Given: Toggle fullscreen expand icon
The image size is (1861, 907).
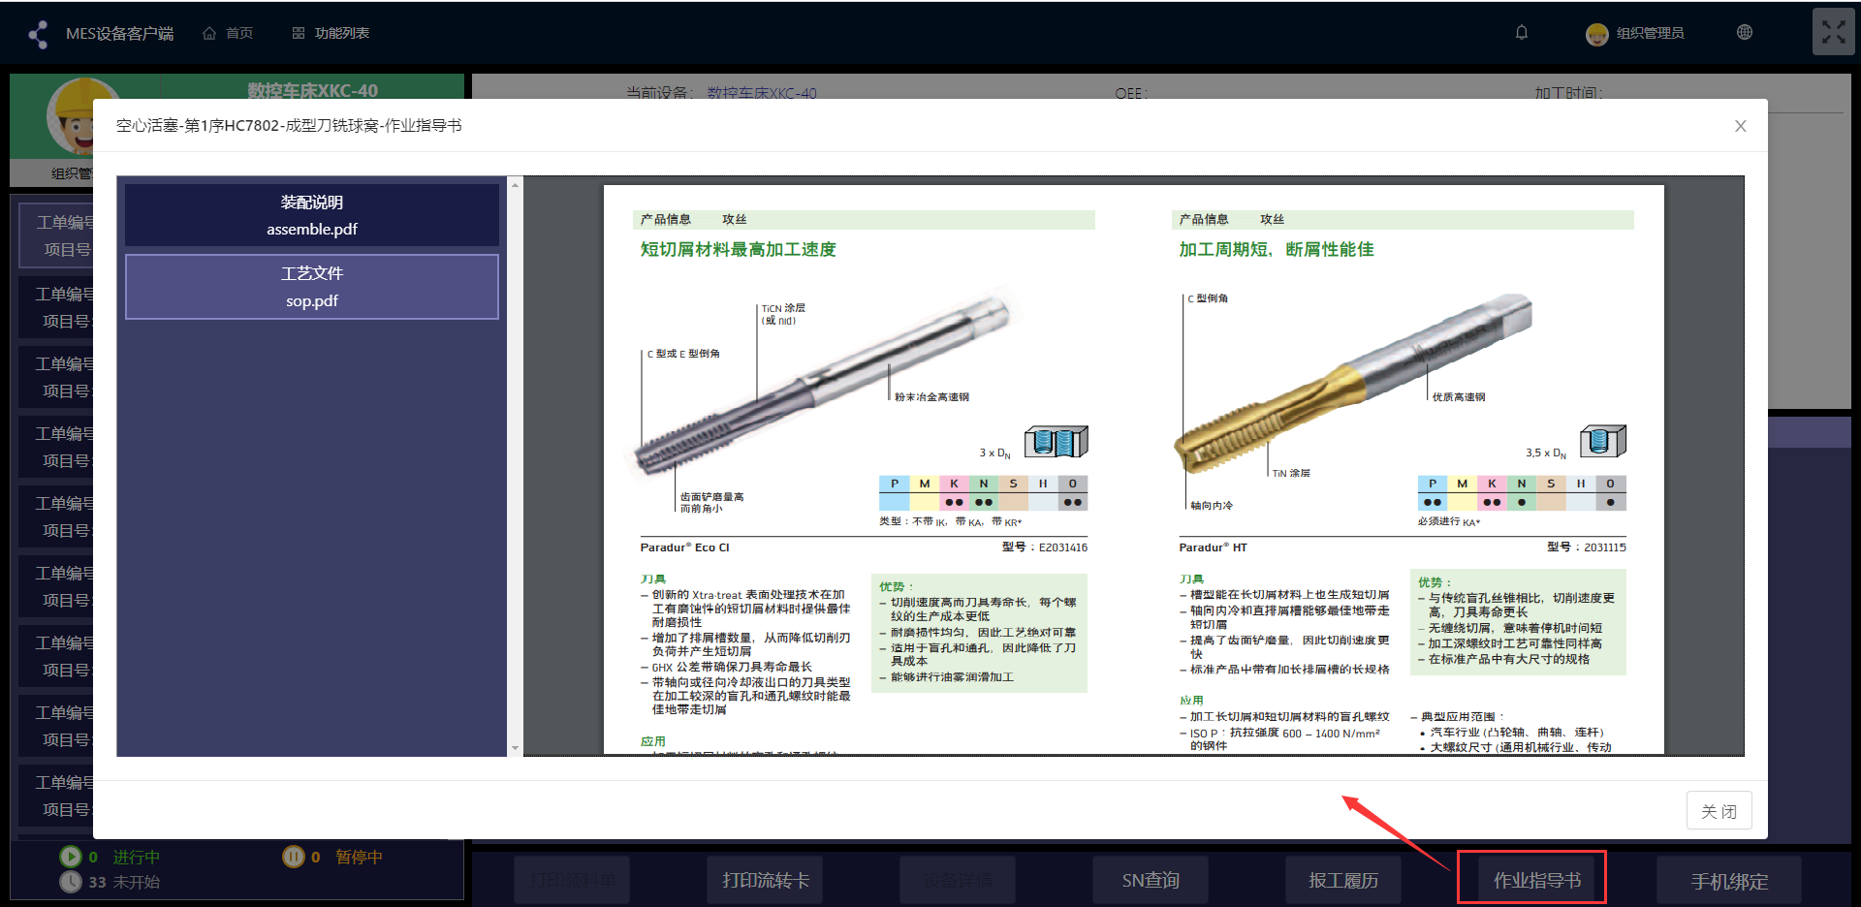Looking at the screenshot, I should [1833, 32].
